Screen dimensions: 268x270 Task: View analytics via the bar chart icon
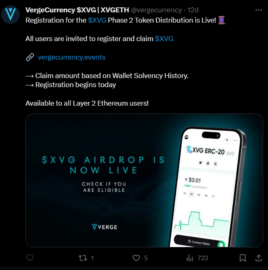point(189,258)
